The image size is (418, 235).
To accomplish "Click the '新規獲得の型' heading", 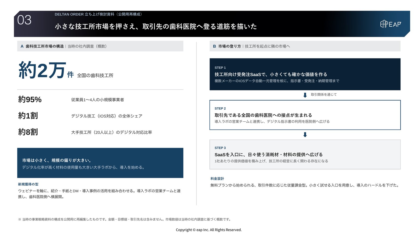I will click(28, 184).
